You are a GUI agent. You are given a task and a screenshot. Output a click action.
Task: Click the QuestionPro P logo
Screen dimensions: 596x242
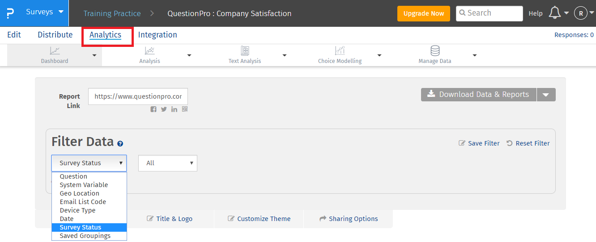coord(10,13)
